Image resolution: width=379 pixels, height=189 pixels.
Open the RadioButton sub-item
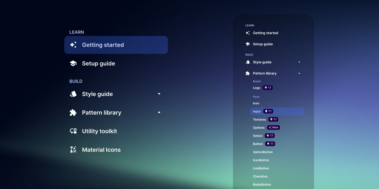click(x=262, y=185)
